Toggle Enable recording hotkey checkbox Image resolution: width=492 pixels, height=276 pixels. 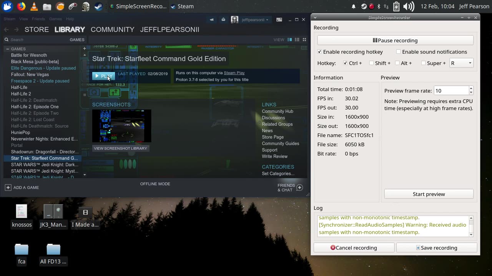[319, 52]
